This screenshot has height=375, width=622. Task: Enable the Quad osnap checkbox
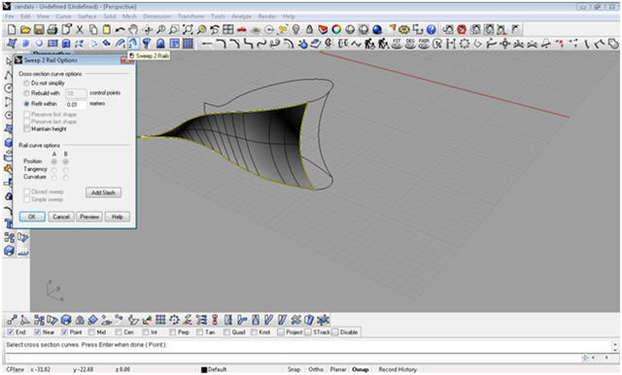[x=226, y=332]
